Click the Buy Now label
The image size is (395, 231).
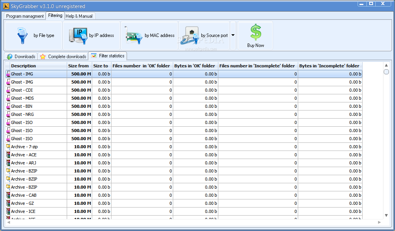[x=256, y=45]
